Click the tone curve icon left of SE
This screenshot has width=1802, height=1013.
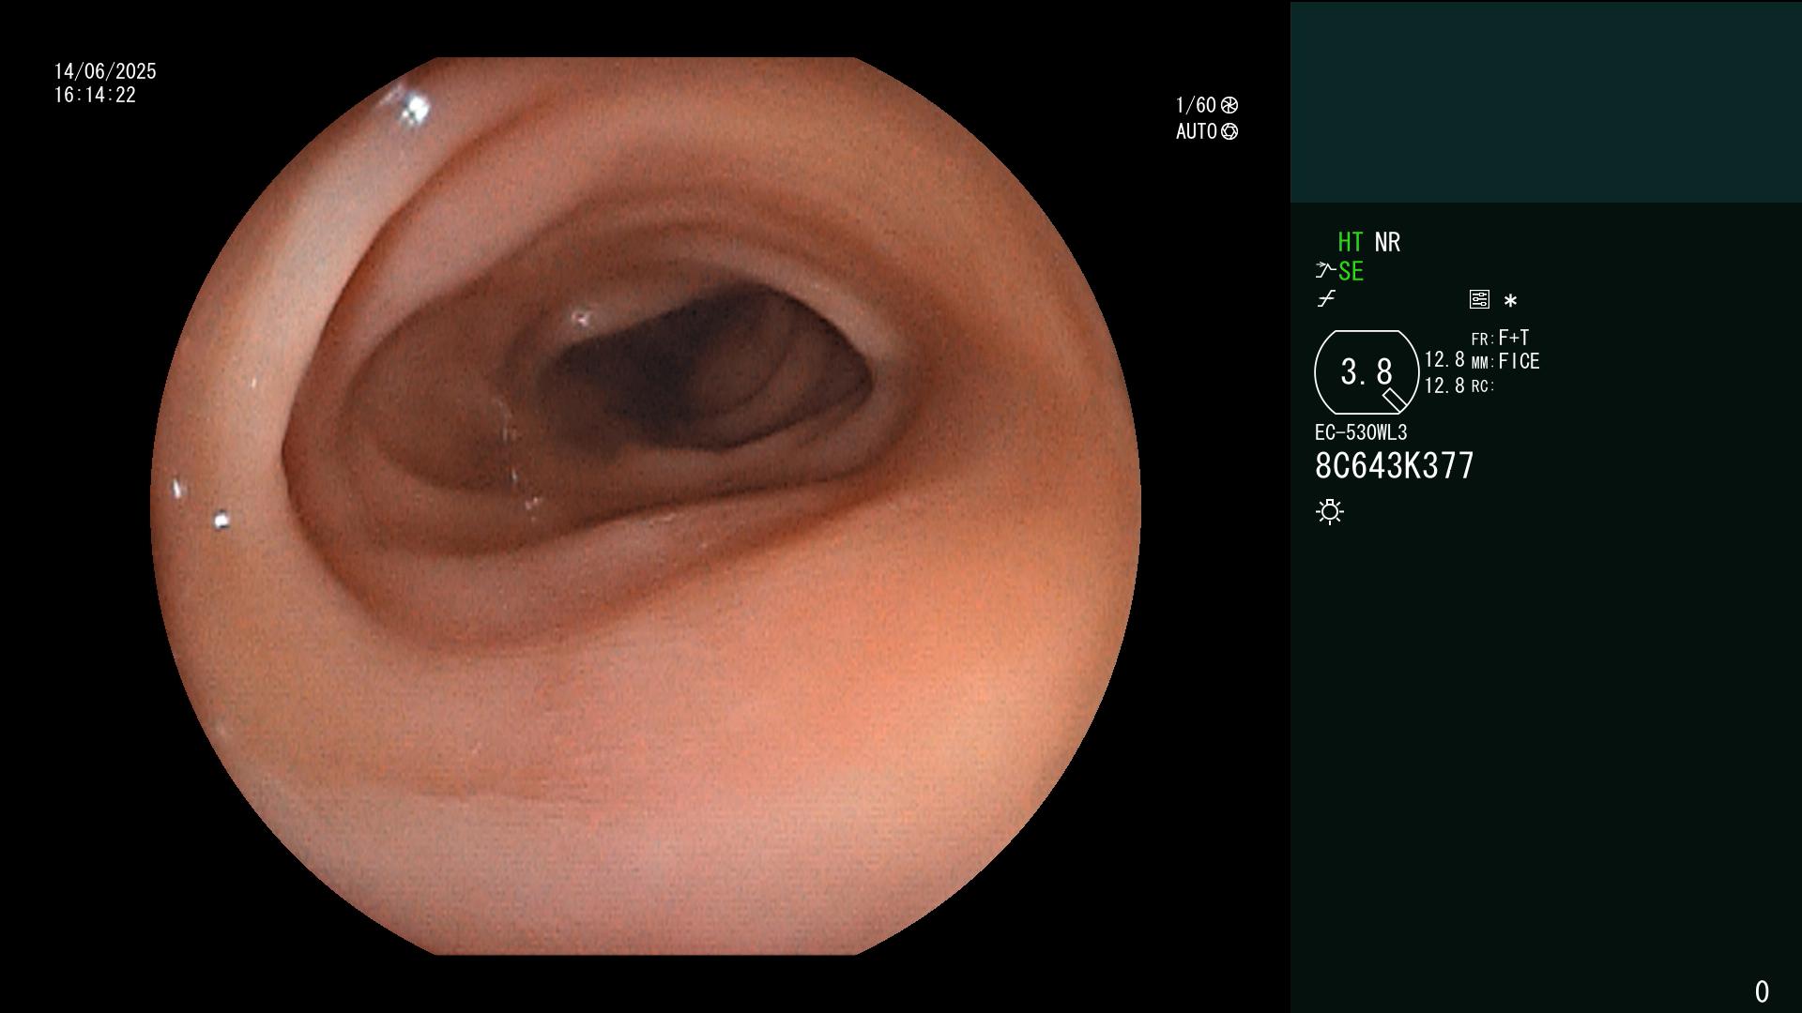(1324, 271)
